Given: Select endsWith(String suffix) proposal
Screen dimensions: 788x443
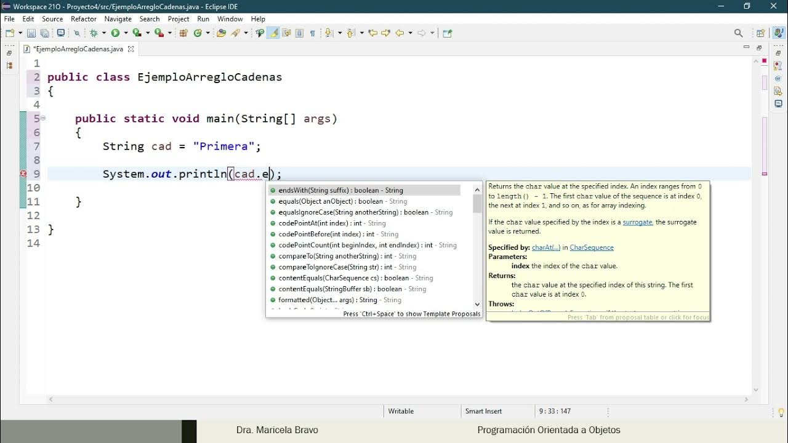Looking at the screenshot, I should (x=364, y=190).
